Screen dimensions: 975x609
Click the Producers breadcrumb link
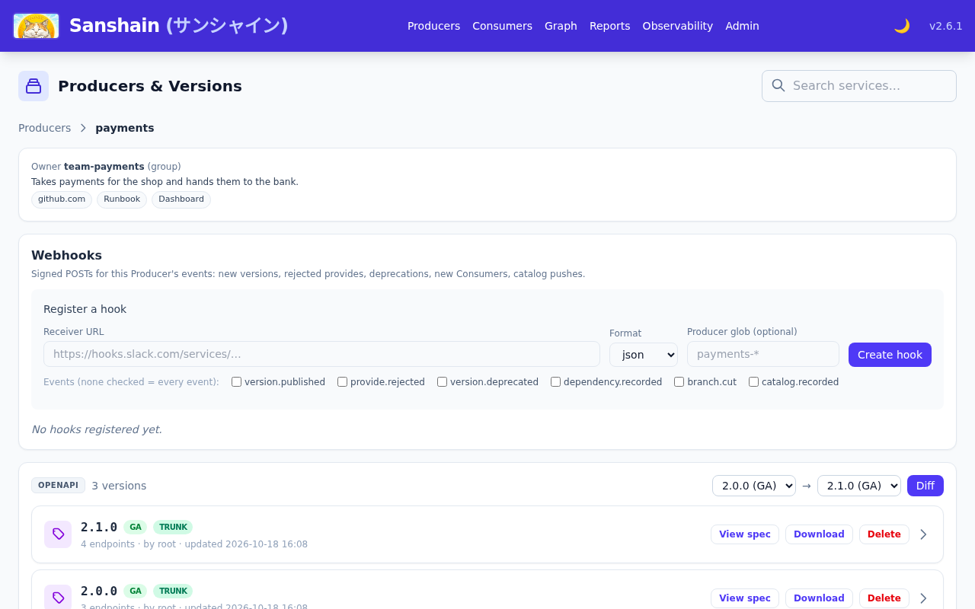coord(44,128)
